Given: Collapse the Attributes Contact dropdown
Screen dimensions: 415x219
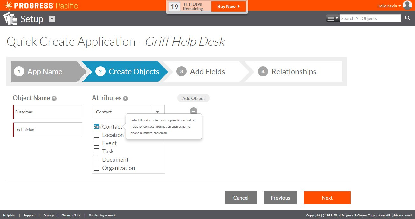Looking at the screenshot, I should [157, 112].
